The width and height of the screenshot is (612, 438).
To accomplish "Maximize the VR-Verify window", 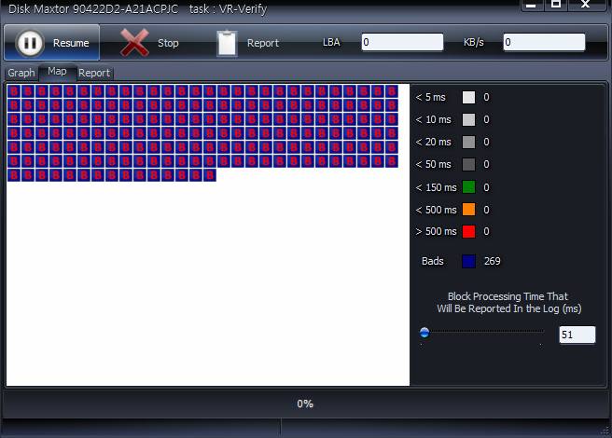I will 556,5.
